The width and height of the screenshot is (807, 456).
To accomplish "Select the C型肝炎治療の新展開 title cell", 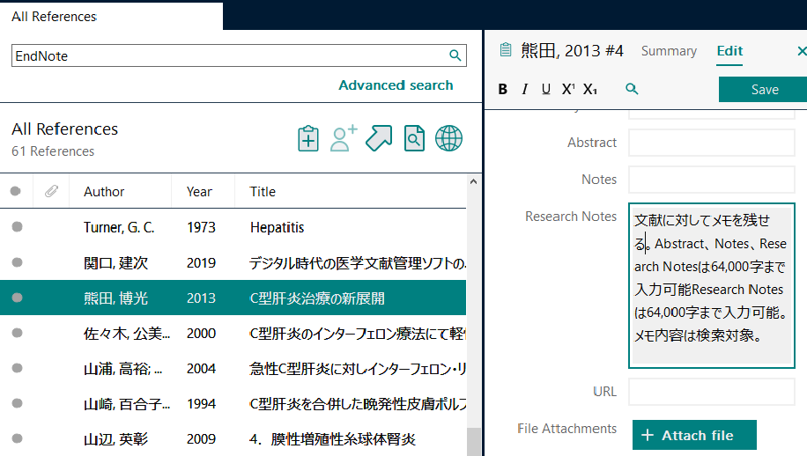I will point(317,298).
